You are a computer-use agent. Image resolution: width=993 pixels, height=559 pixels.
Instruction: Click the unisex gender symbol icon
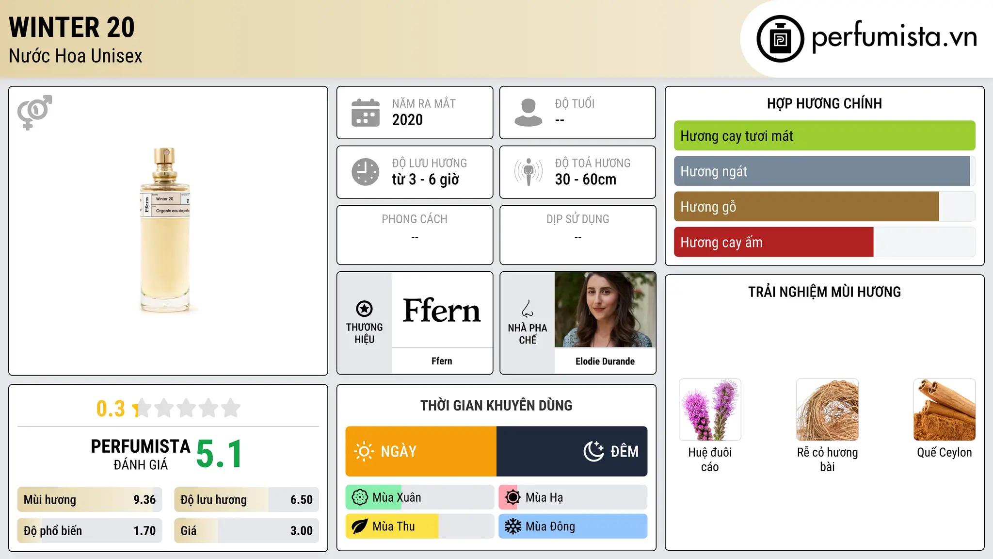(34, 113)
